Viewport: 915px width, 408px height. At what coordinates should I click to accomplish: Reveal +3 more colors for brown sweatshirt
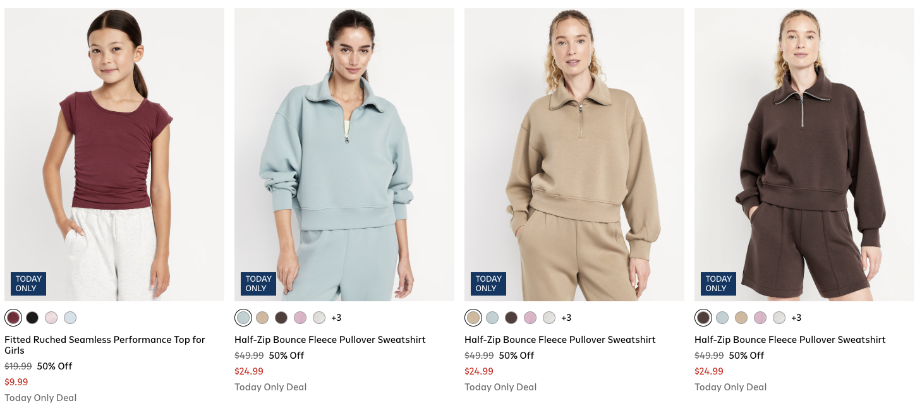(796, 318)
